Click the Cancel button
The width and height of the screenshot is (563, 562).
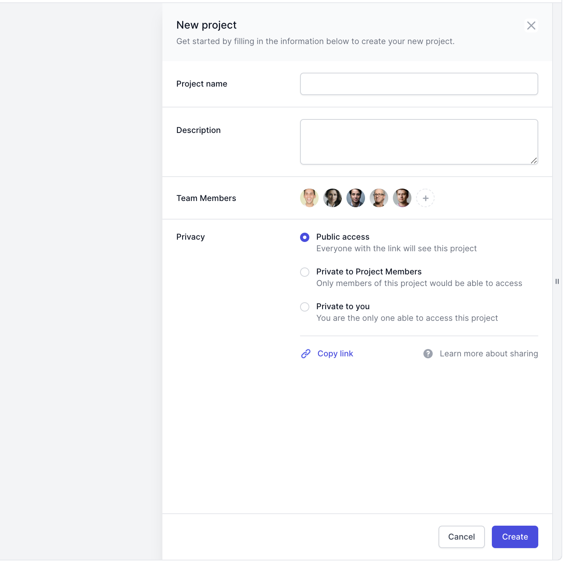(461, 536)
